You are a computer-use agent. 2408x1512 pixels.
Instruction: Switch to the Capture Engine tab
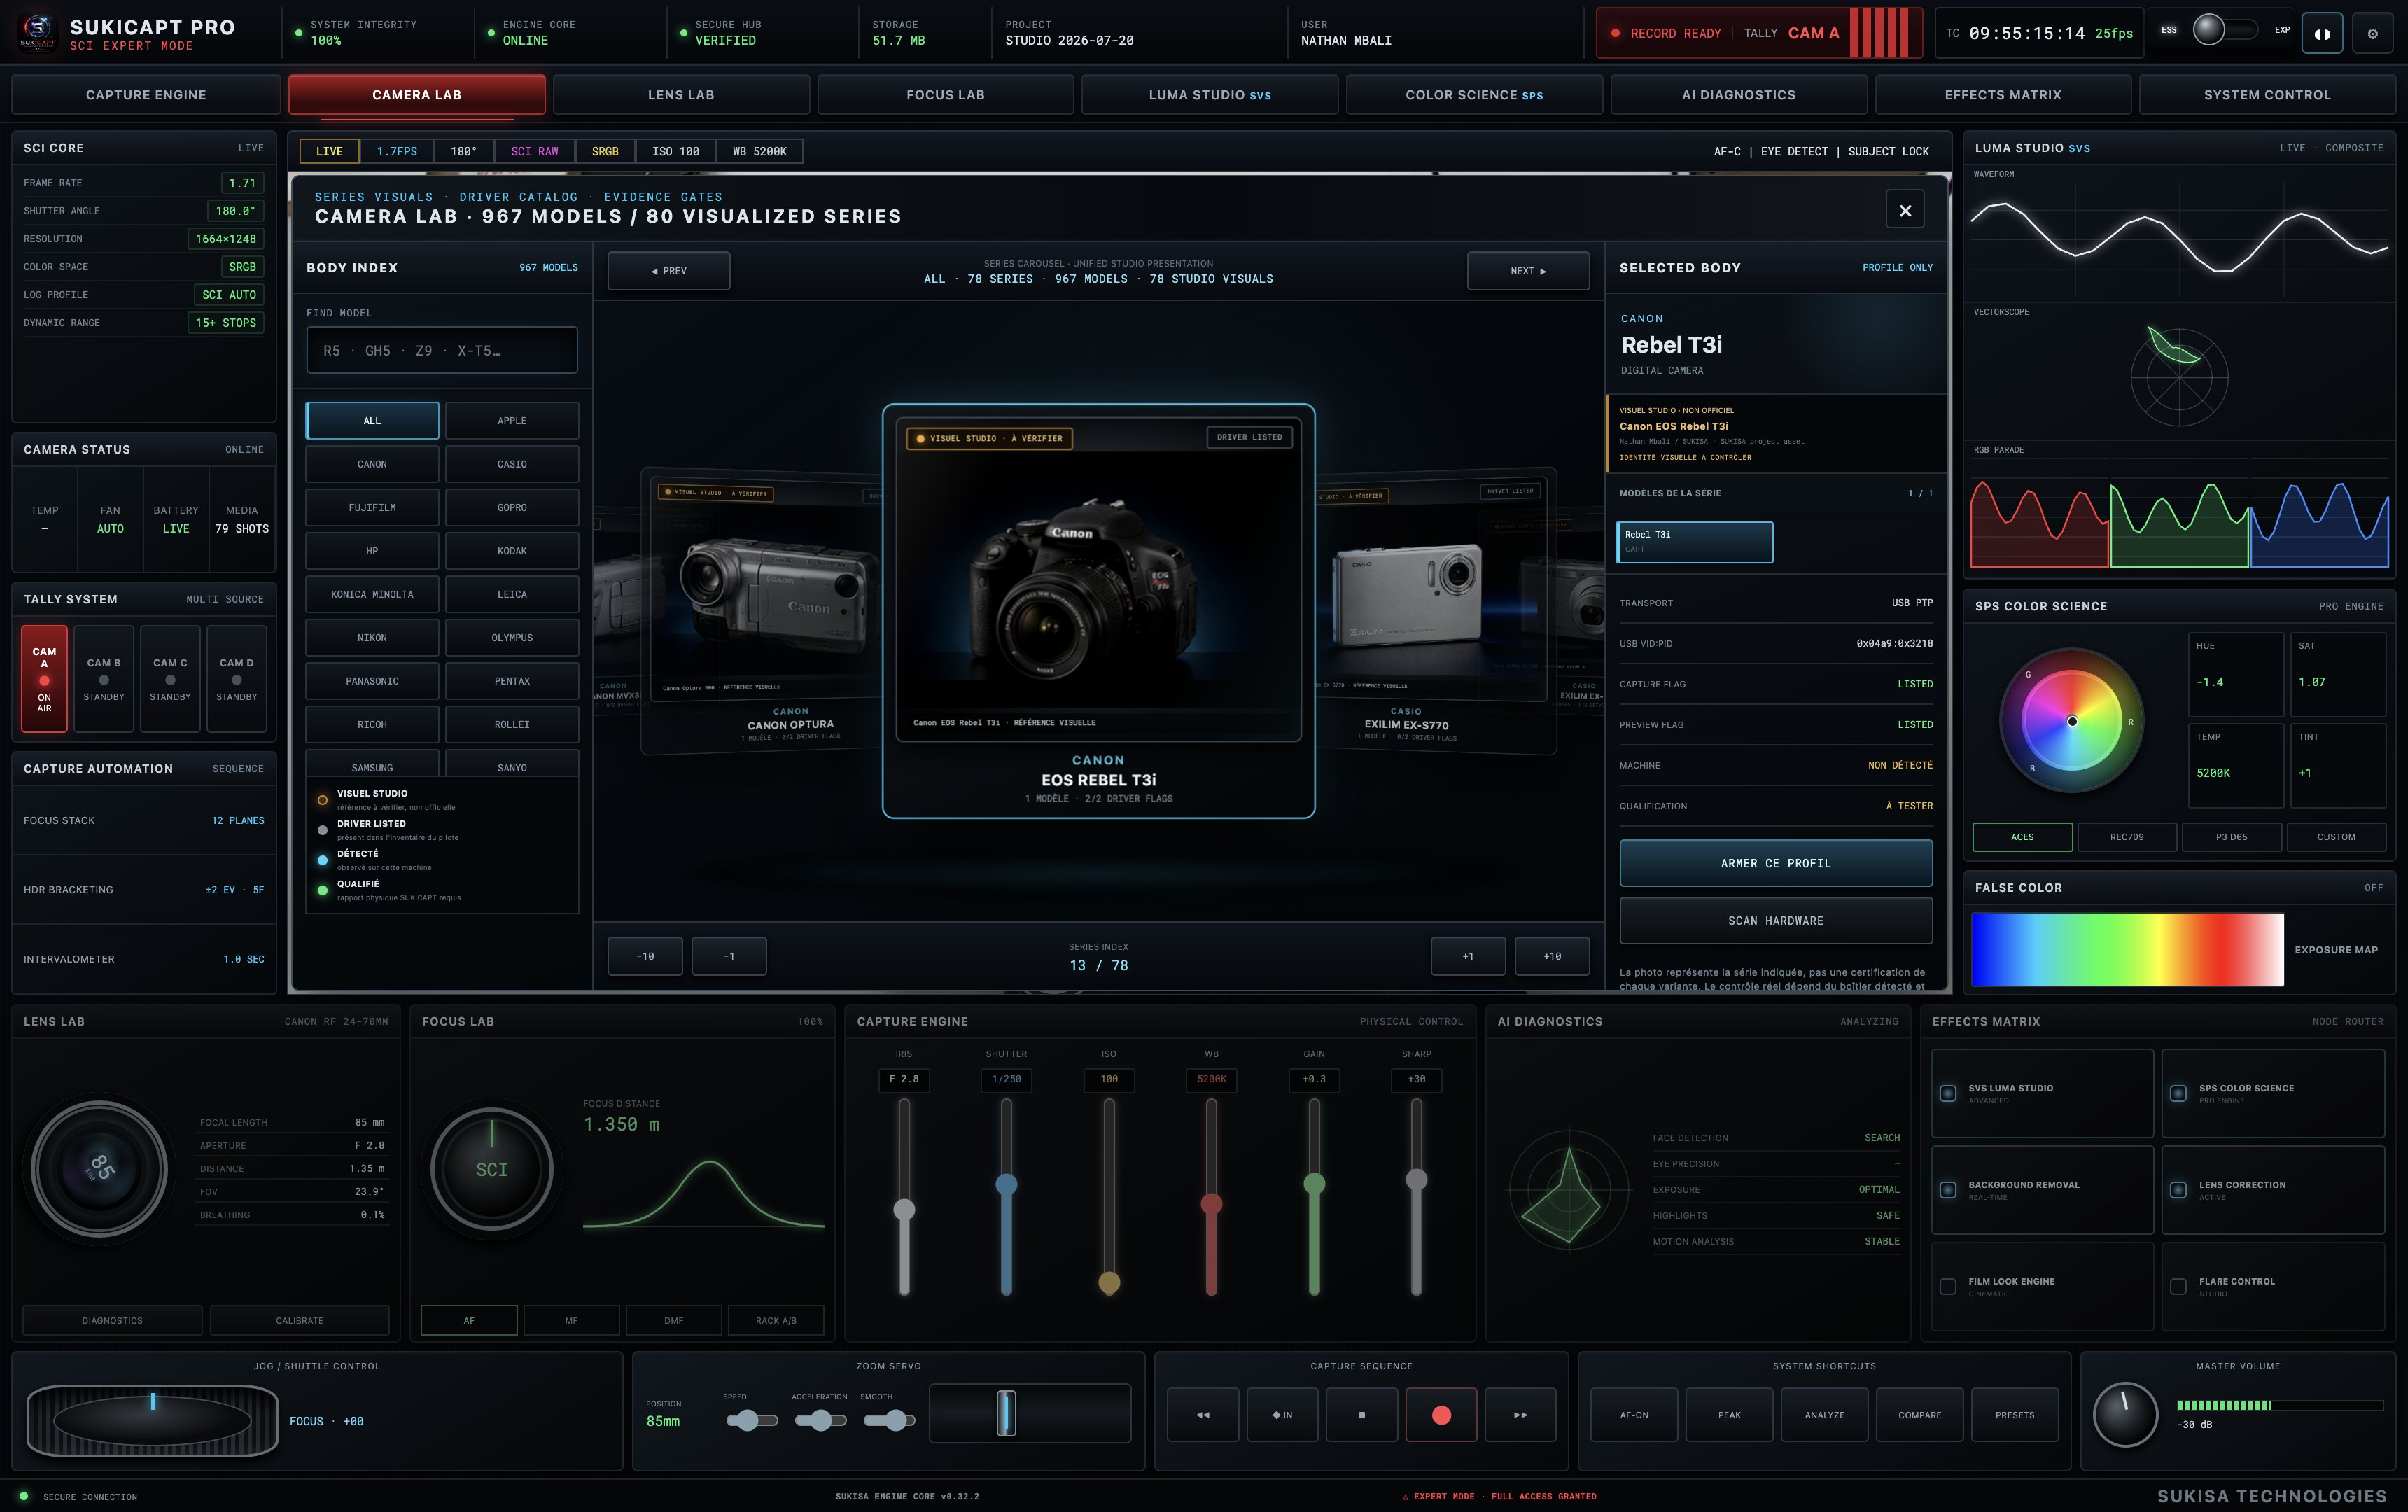pos(146,95)
